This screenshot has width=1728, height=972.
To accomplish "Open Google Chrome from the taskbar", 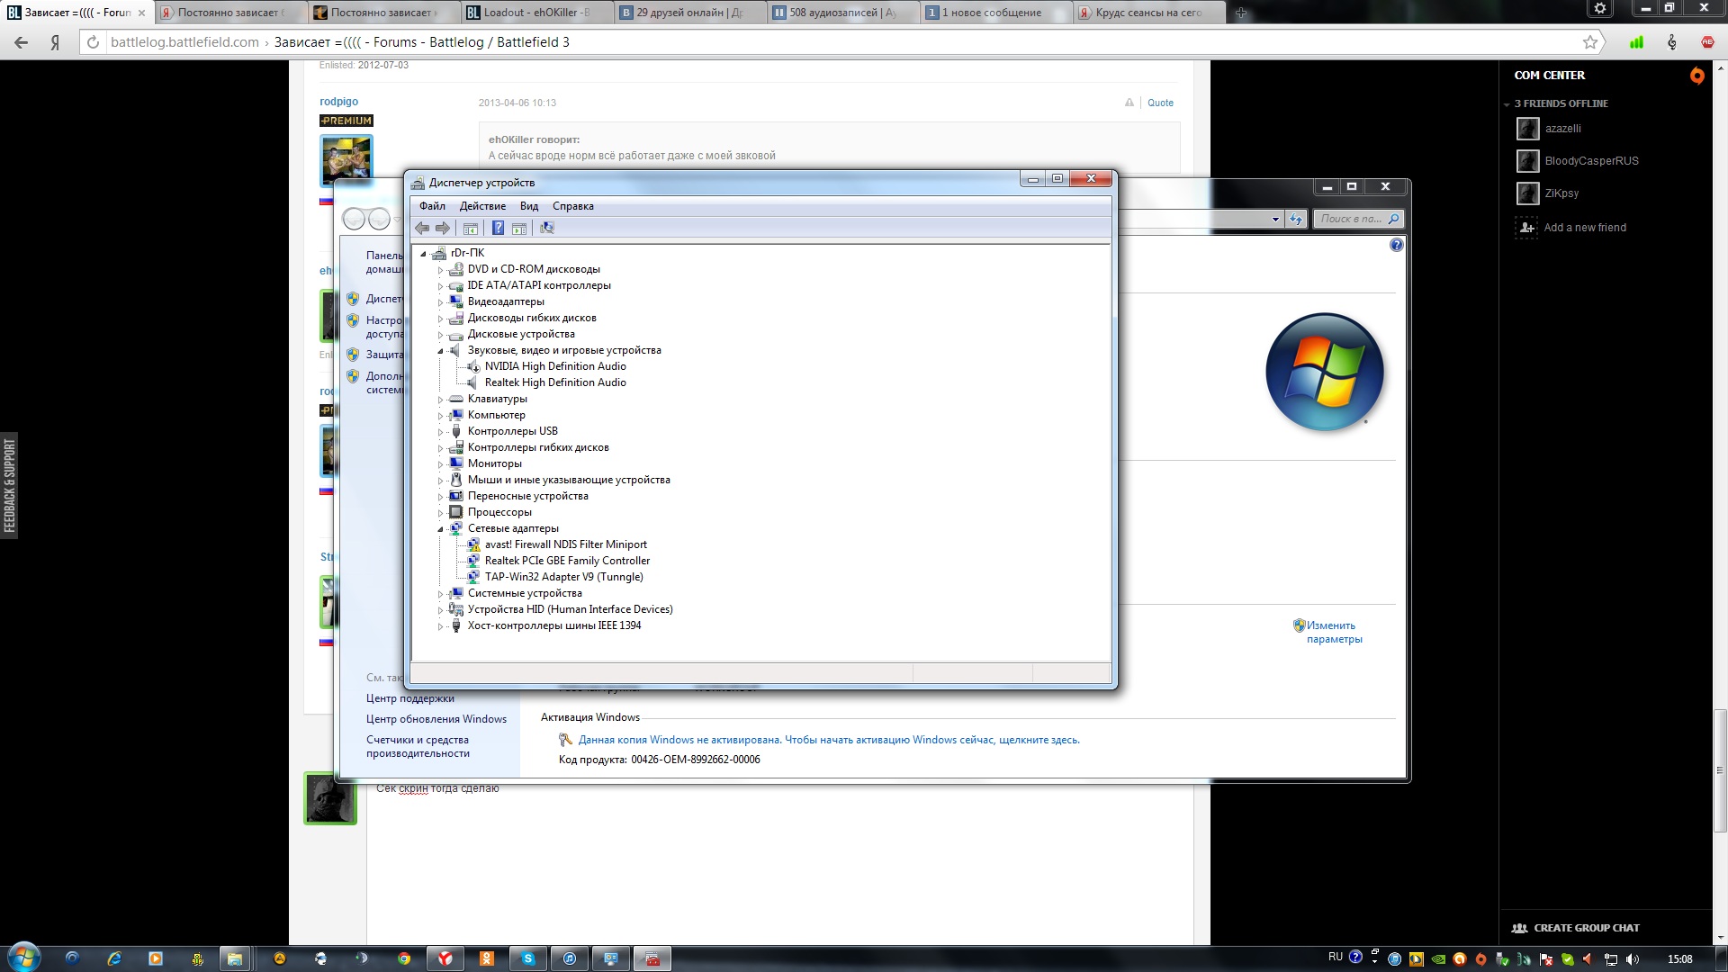I will click(404, 958).
